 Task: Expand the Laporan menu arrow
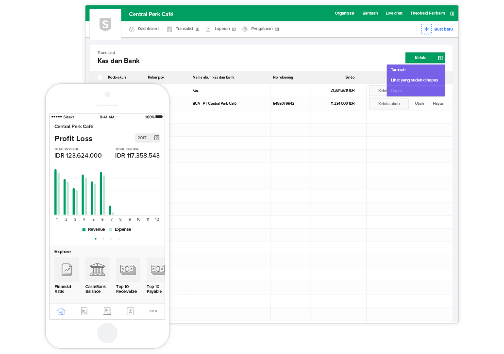(x=234, y=29)
